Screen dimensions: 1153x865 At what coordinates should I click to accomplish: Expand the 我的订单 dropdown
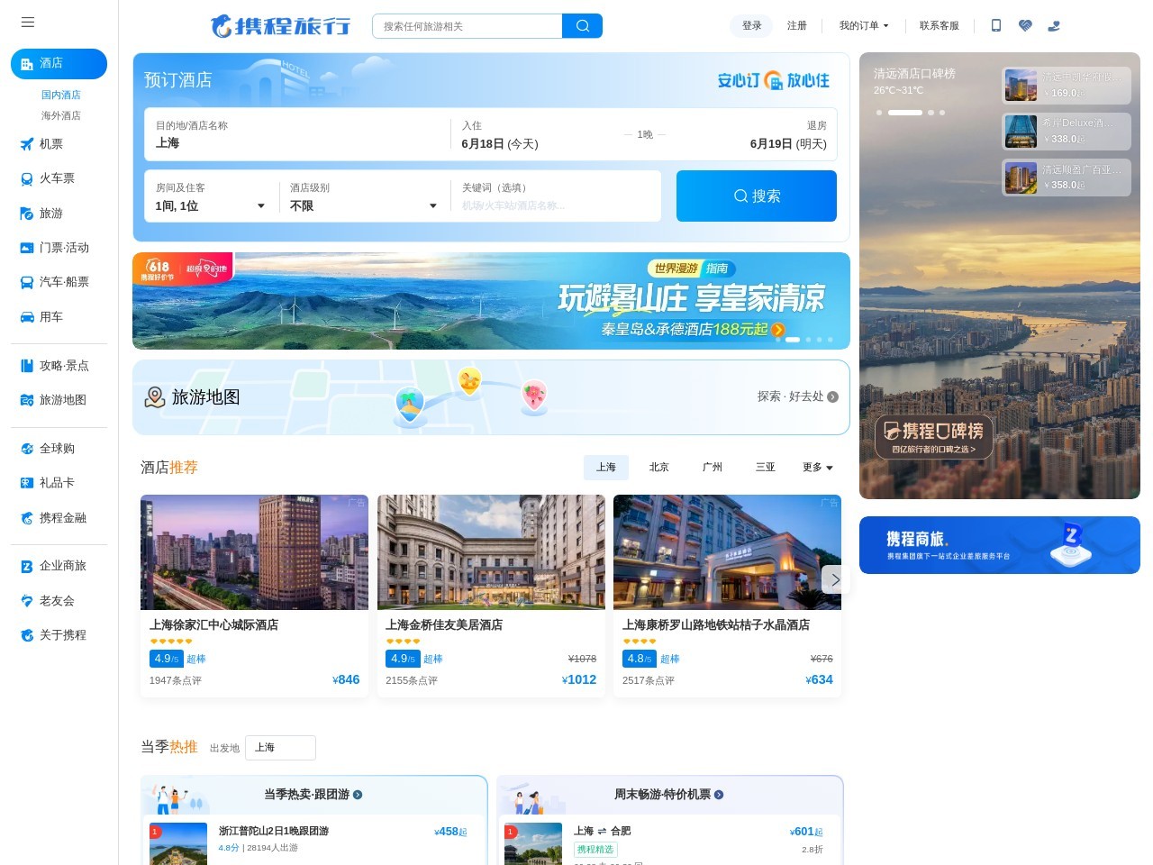point(864,26)
